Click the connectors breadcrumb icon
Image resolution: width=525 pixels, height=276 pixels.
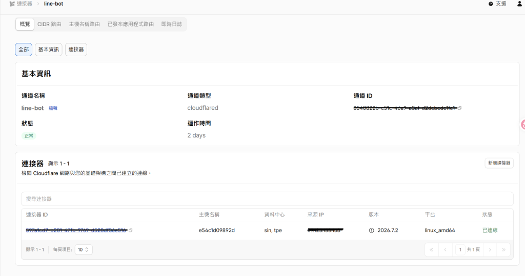[12, 4]
